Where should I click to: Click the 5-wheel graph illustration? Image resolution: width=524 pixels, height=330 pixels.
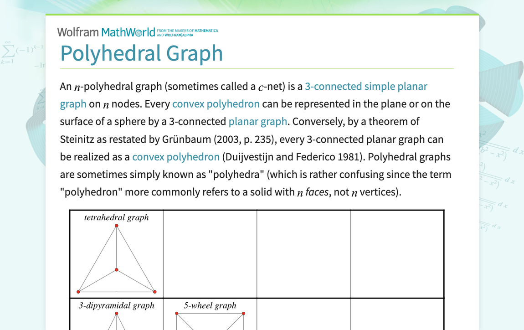[210, 321]
